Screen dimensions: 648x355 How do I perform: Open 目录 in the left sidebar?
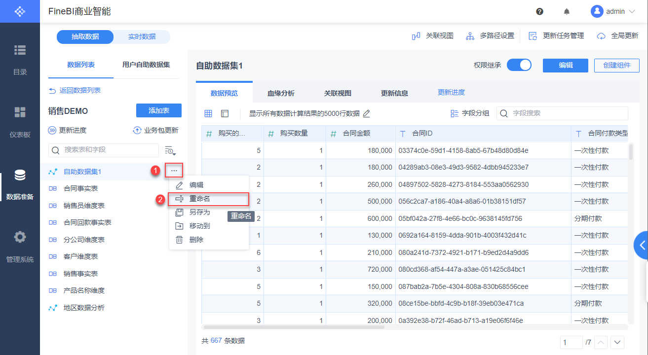click(20, 60)
